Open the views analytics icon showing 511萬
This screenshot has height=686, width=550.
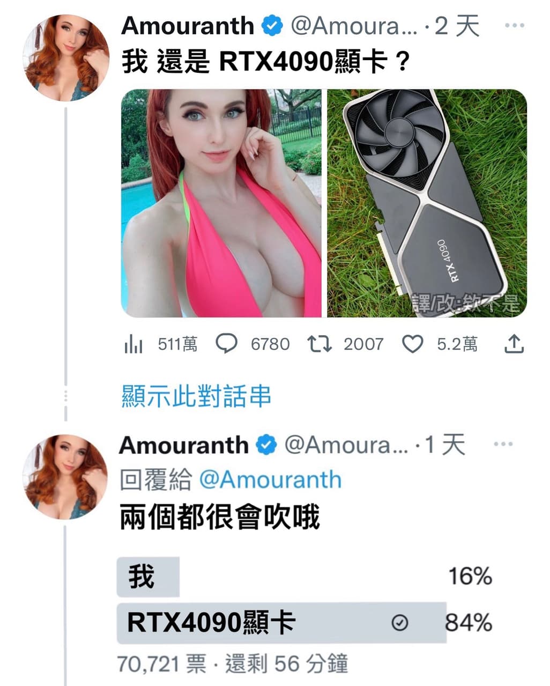(x=133, y=344)
